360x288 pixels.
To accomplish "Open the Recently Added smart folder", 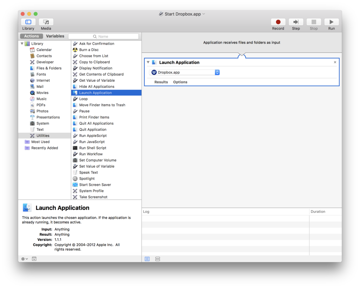I will (45, 148).
